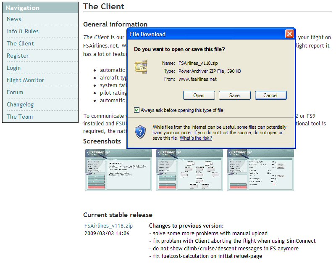336x268 pixels.
Task: Open the first client screenshot thumbnail
Action: pos(118,170)
